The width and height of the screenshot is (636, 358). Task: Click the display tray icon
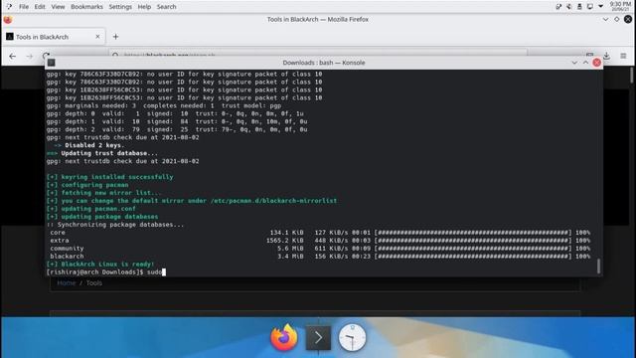coord(589,7)
